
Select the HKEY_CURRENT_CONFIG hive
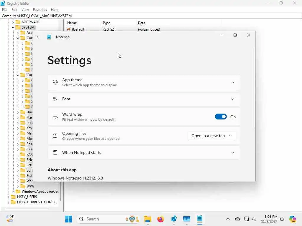[37, 202]
